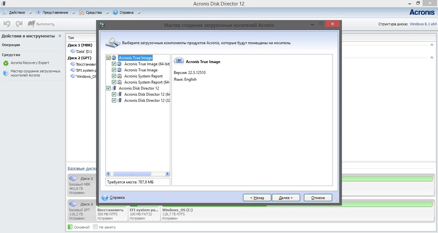This screenshot has width=438, height=233.
Task: Uncheck the Acronis Disk Director 12 parent checkbox
Action: (x=109, y=88)
